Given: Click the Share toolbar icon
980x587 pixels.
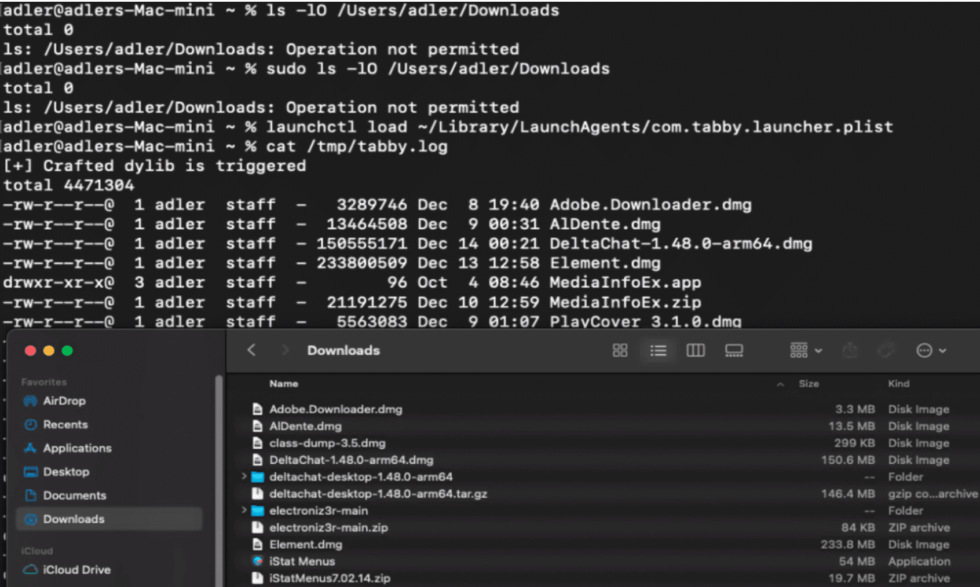Looking at the screenshot, I should [x=850, y=350].
